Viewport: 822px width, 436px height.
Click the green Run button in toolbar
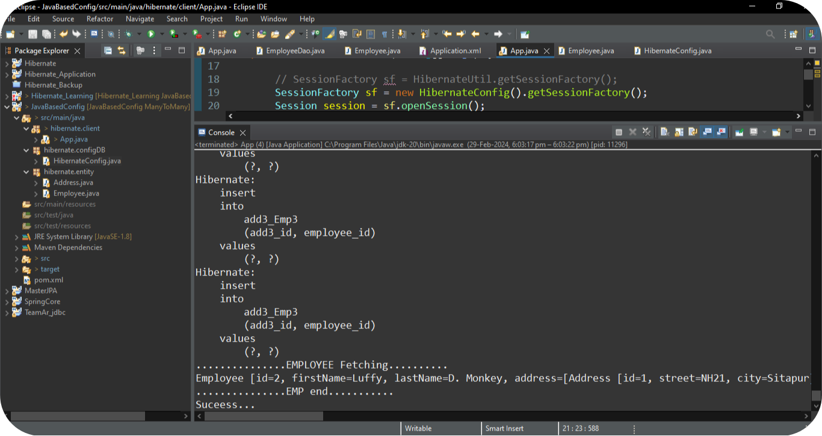coord(151,34)
